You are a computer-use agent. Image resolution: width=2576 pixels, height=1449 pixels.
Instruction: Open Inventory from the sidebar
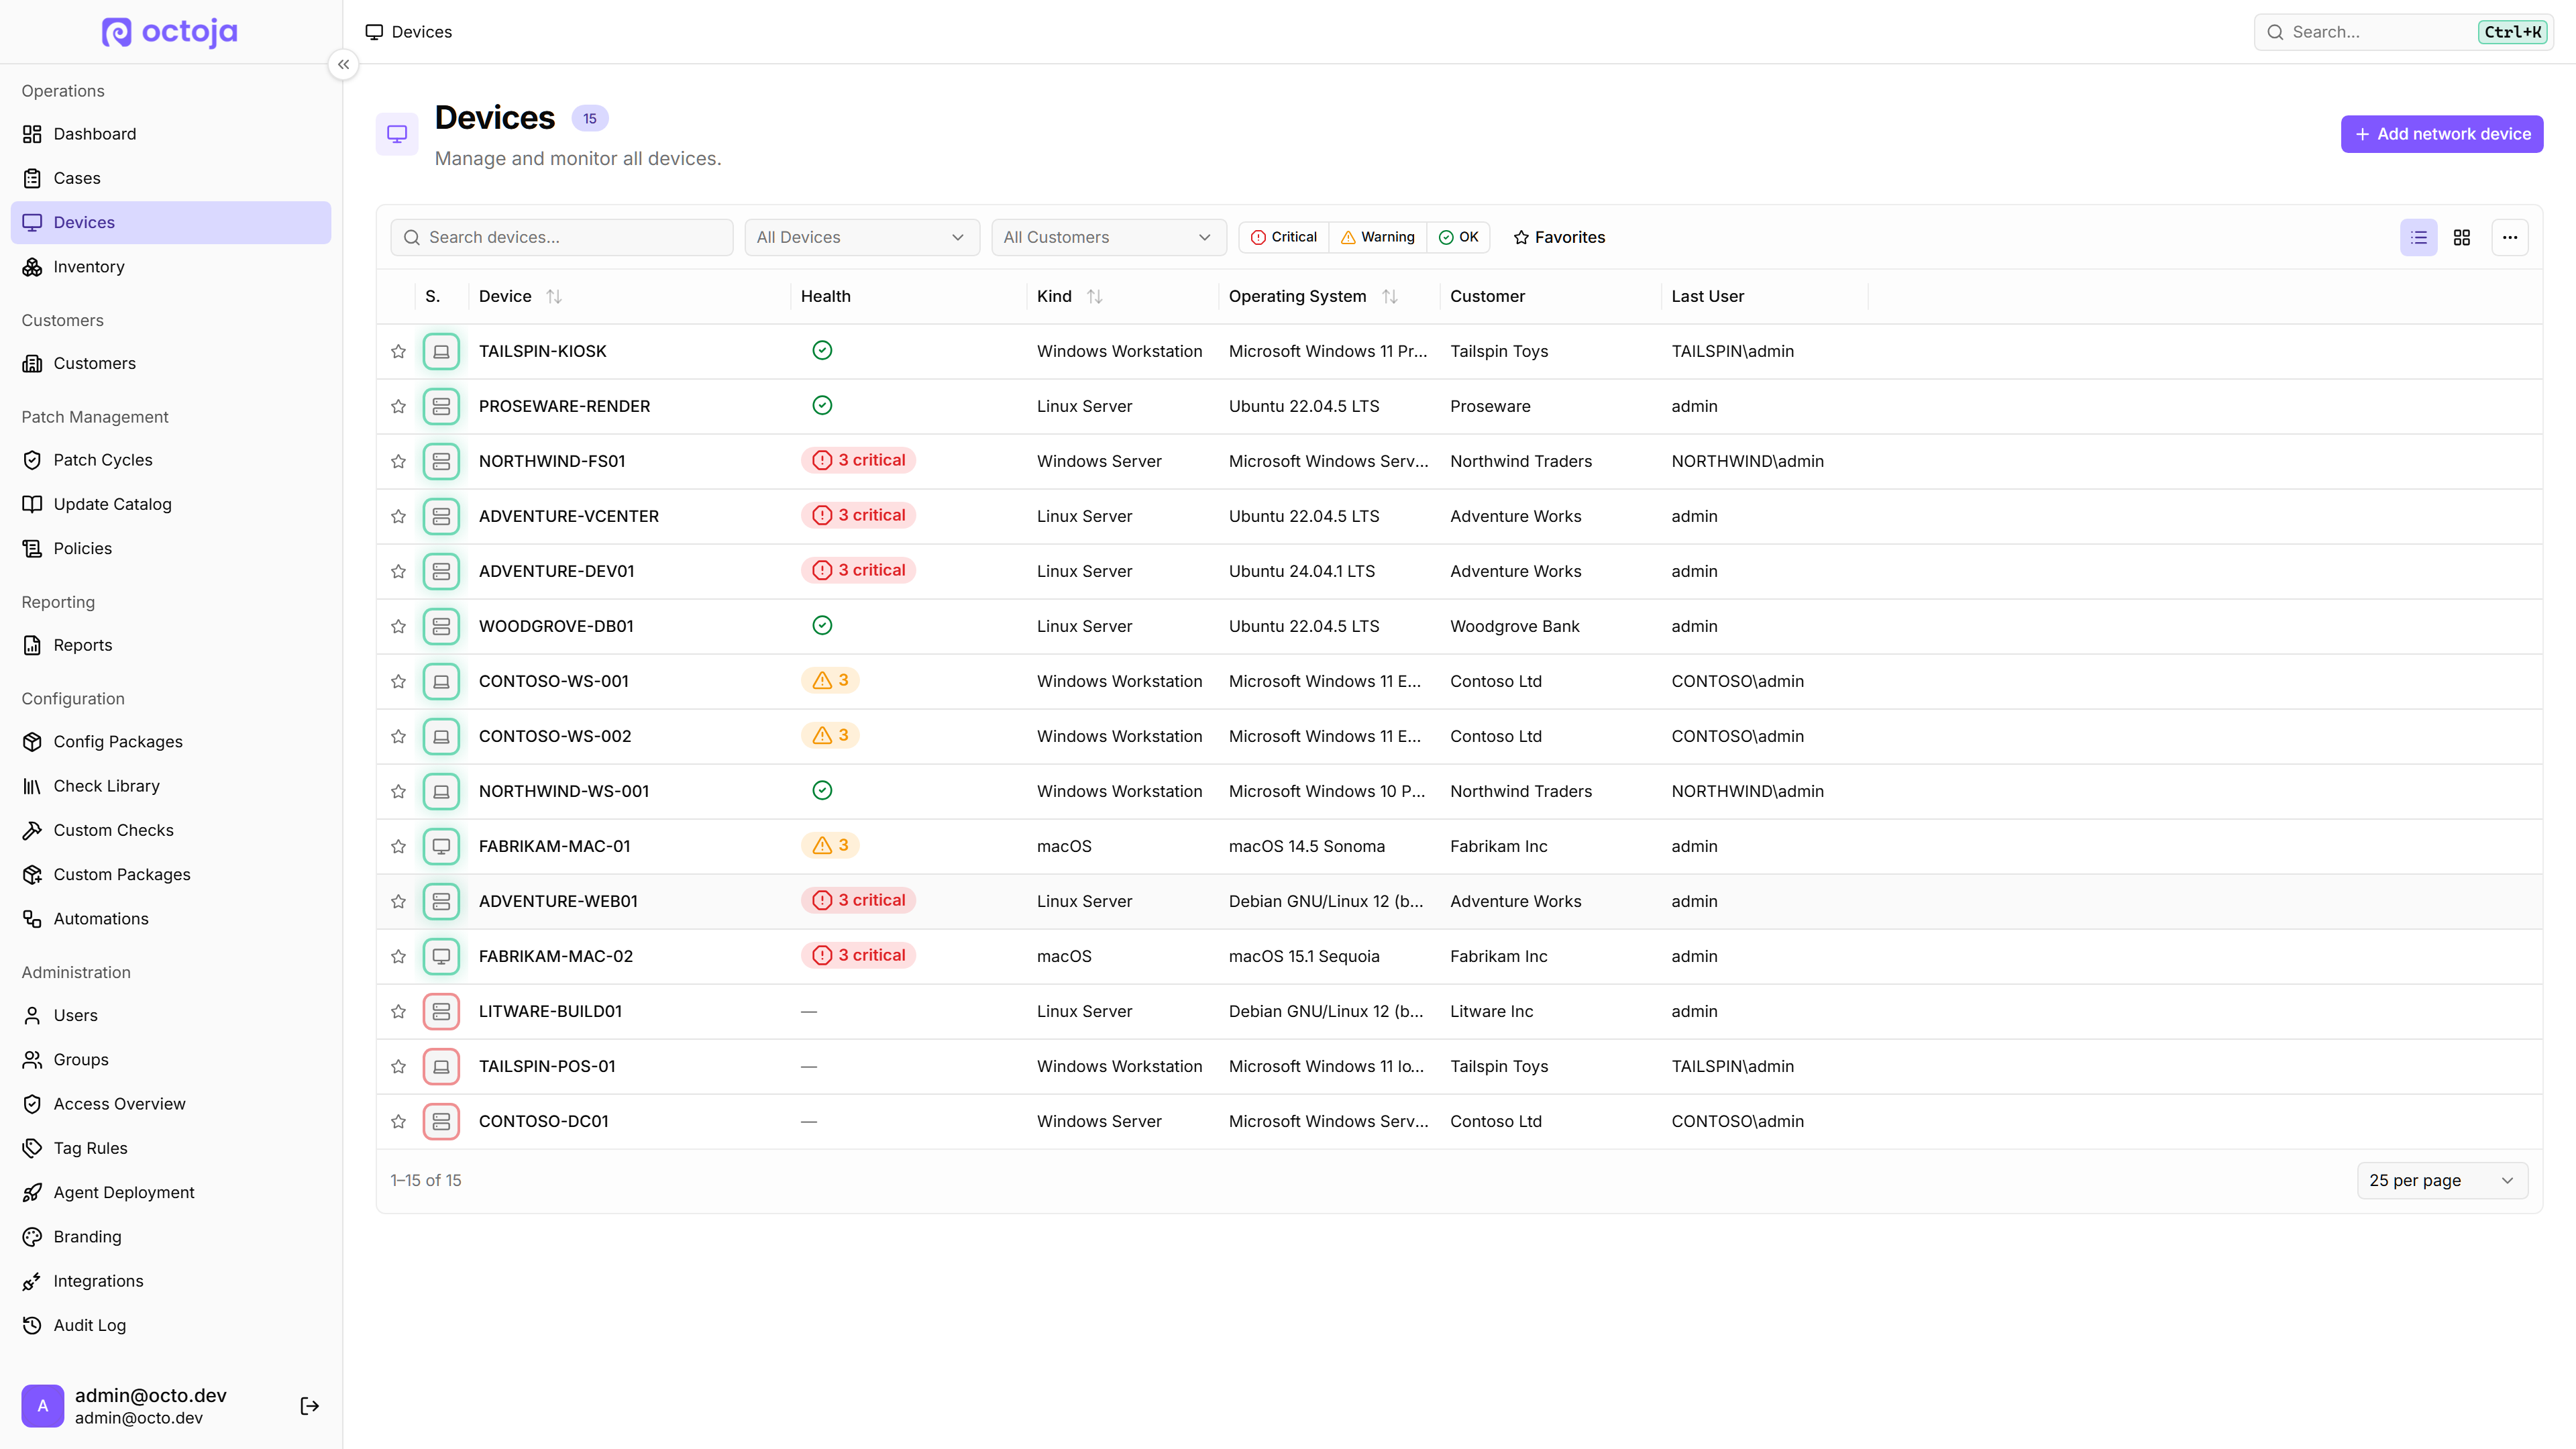click(x=171, y=267)
